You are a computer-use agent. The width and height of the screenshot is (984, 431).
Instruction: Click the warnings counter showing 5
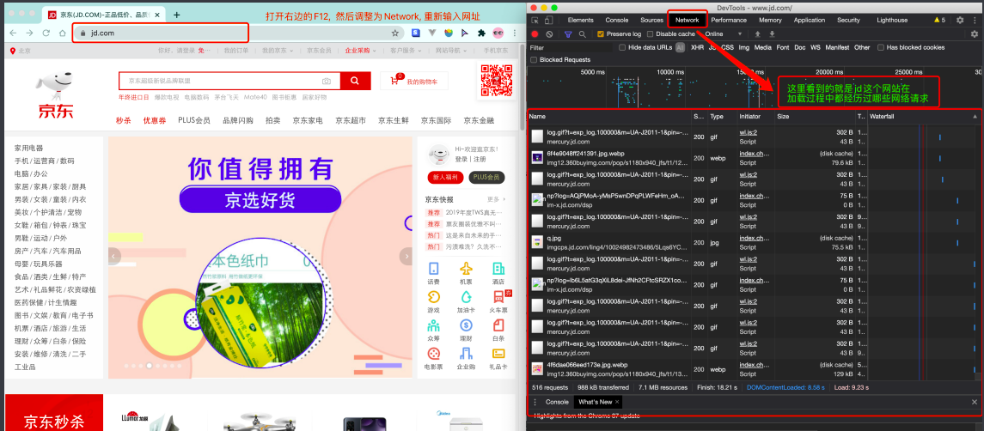click(x=939, y=20)
